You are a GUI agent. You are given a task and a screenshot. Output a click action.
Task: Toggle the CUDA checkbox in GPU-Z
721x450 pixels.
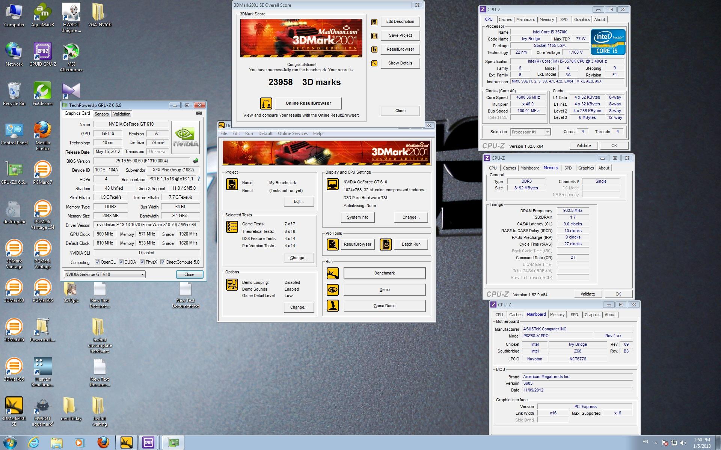click(121, 262)
